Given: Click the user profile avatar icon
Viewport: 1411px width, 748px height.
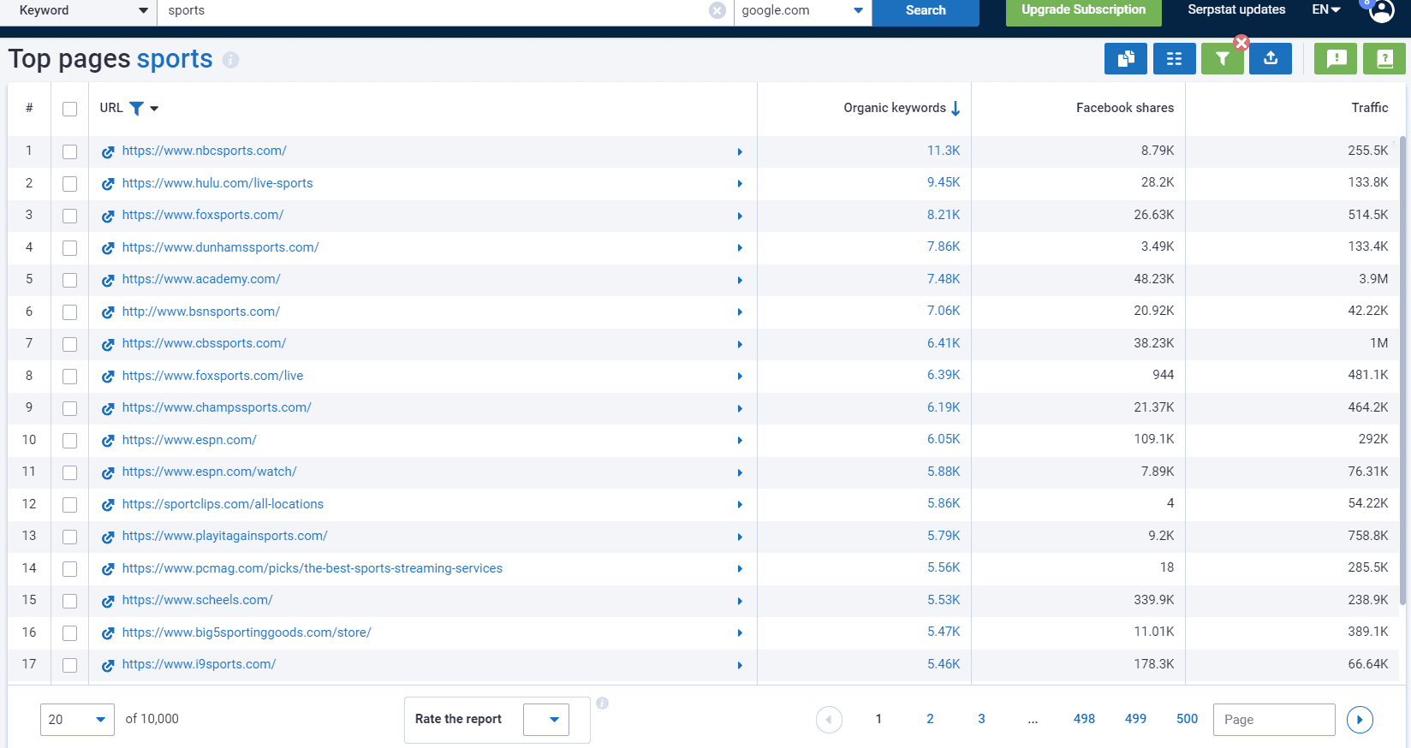Looking at the screenshot, I should coord(1381,10).
